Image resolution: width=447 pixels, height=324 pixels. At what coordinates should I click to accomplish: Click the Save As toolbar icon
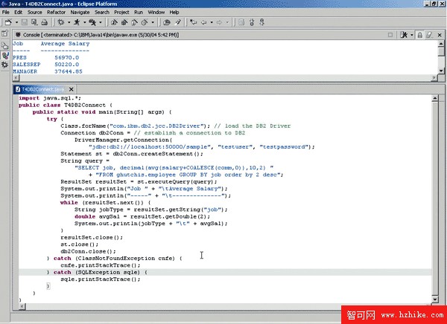tap(34, 22)
